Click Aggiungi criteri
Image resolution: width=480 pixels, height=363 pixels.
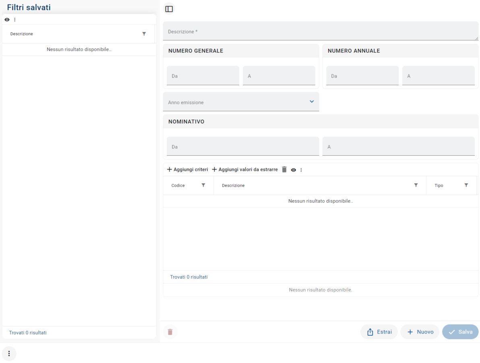click(188, 169)
